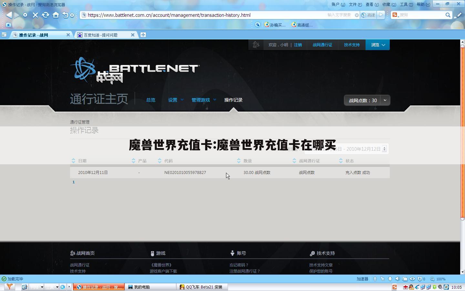This screenshot has width=465, height=291.
Task: Click the 100% zoom level control
Action: pos(438,279)
